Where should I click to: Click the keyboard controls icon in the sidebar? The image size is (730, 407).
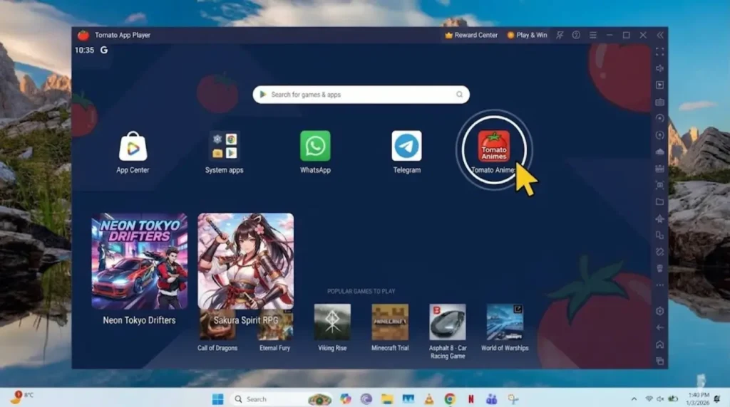659,102
